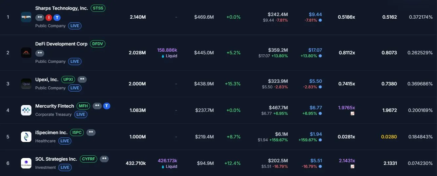The image size is (437, 176).
Task: Click the 158.886k liquid holdings value
Action: pos(167,50)
